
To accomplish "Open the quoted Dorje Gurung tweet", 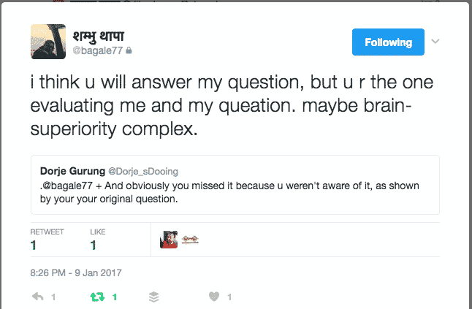I will coord(235,185).
